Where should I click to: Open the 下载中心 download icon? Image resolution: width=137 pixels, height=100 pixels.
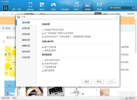tap(126, 98)
